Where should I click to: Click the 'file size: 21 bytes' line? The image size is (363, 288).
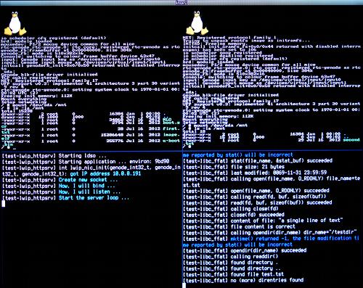tap(234, 167)
